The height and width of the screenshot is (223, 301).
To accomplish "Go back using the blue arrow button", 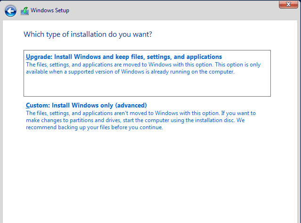I will click(10, 11).
